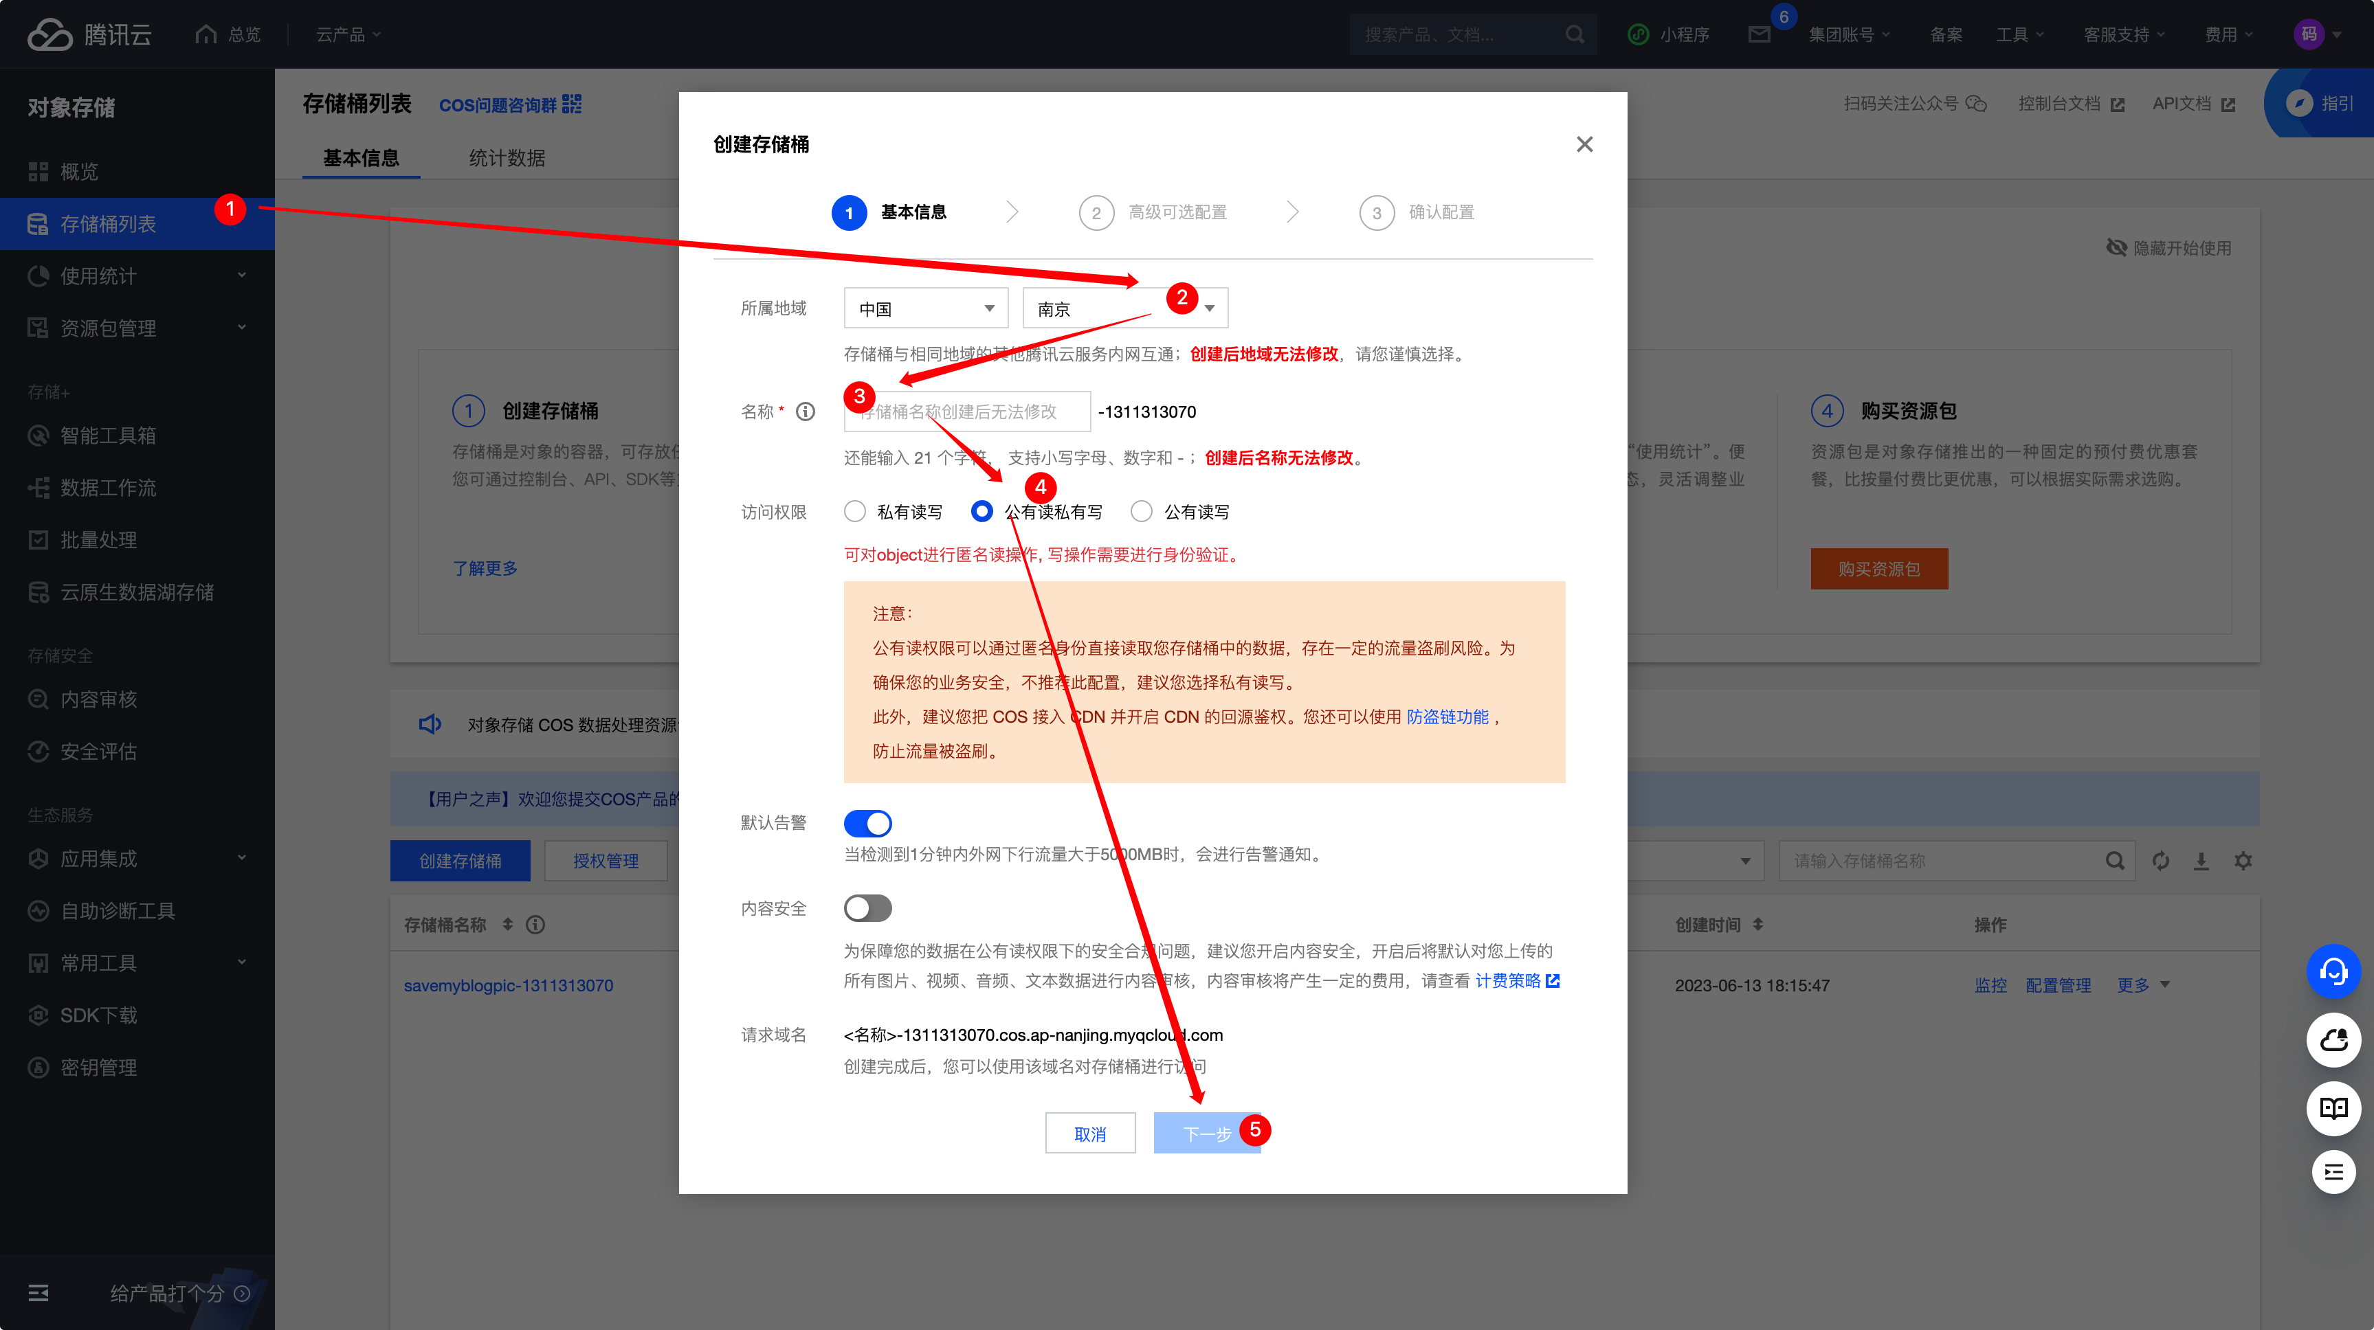Click the refresh bucket list icon
Screen dimensions: 2374x1330
click(x=2160, y=860)
